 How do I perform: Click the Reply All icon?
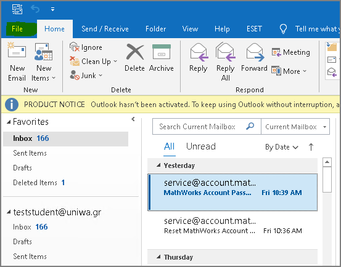click(226, 52)
